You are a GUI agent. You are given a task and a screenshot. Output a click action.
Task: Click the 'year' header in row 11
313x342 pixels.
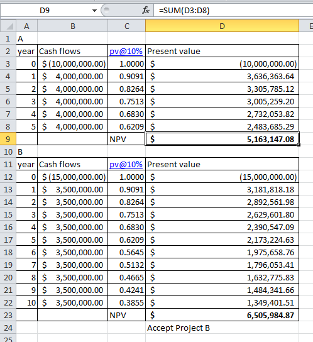tap(26, 164)
